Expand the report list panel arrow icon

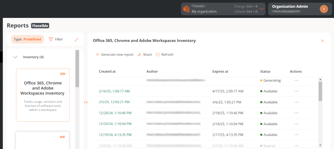(77, 40)
